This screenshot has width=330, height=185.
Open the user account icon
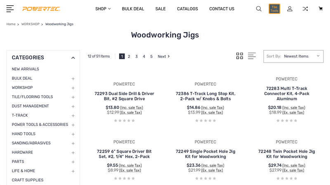(x=290, y=9)
